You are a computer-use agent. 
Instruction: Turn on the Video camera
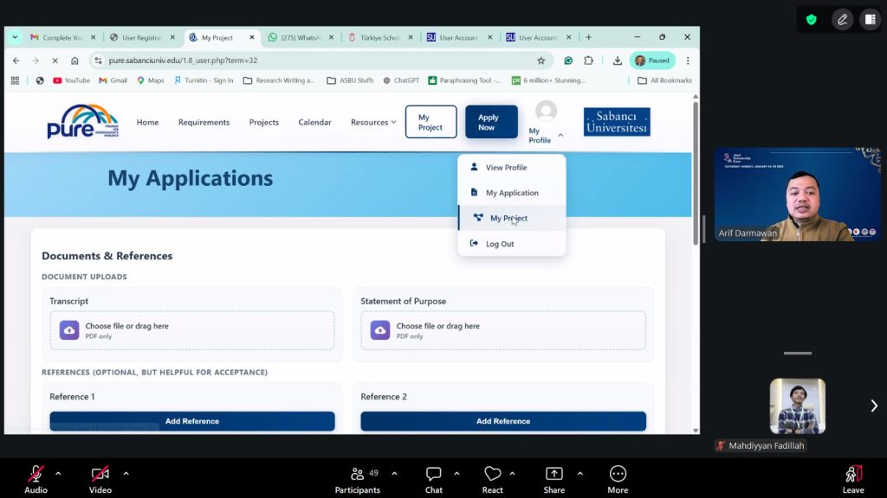click(x=100, y=474)
